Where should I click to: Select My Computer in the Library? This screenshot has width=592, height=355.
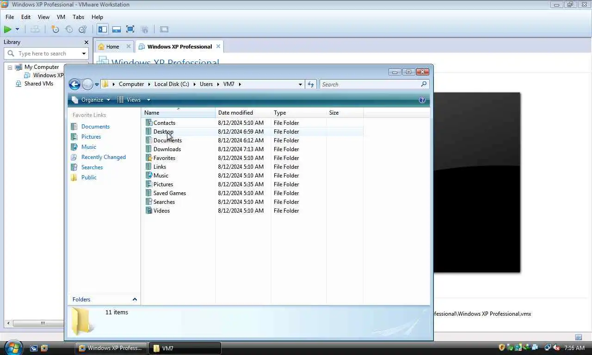[x=42, y=67]
